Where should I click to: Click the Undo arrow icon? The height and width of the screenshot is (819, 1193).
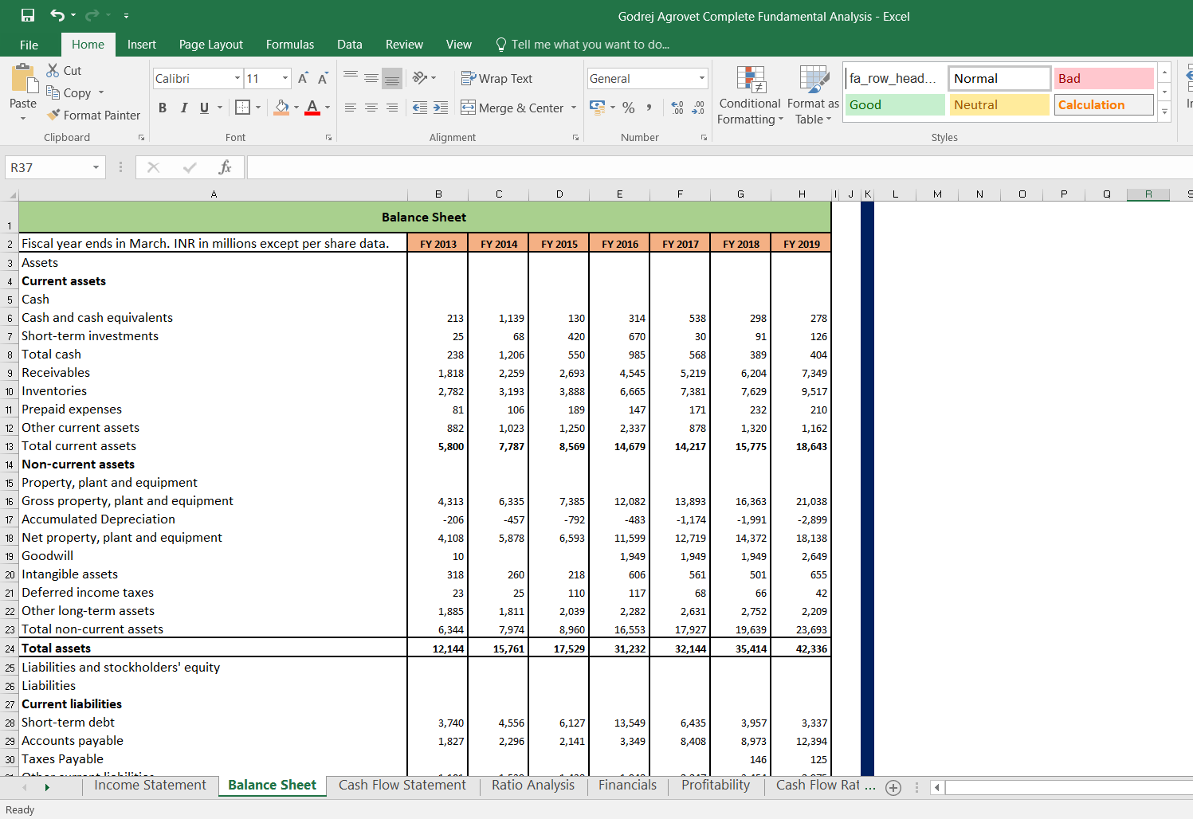(x=57, y=15)
